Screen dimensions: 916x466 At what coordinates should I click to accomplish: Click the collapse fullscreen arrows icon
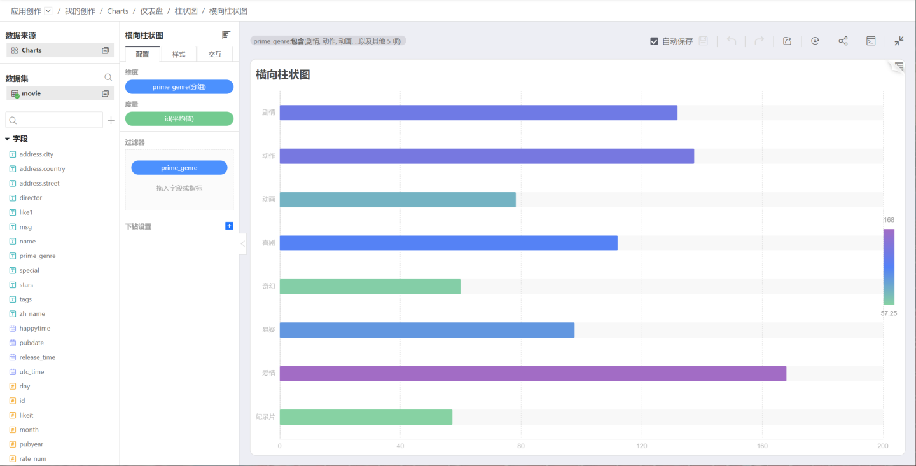pyautogui.click(x=899, y=41)
